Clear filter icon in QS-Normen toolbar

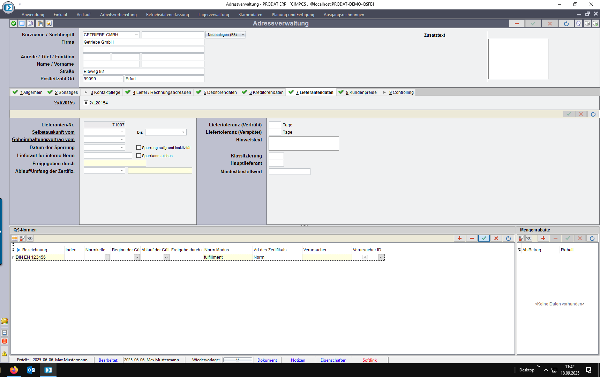pyautogui.click(x=22, y=238)
